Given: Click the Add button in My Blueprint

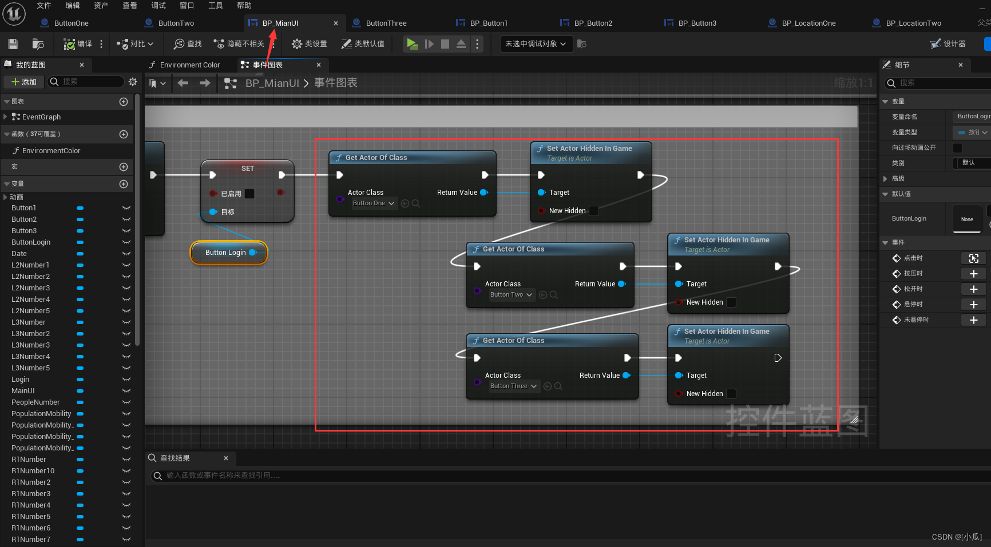Looking at the screenshot, I should coord(24,82).
